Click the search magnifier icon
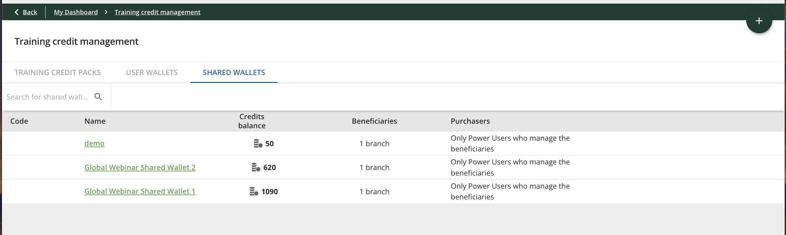The image size is (786, 235). coord(98,97)
